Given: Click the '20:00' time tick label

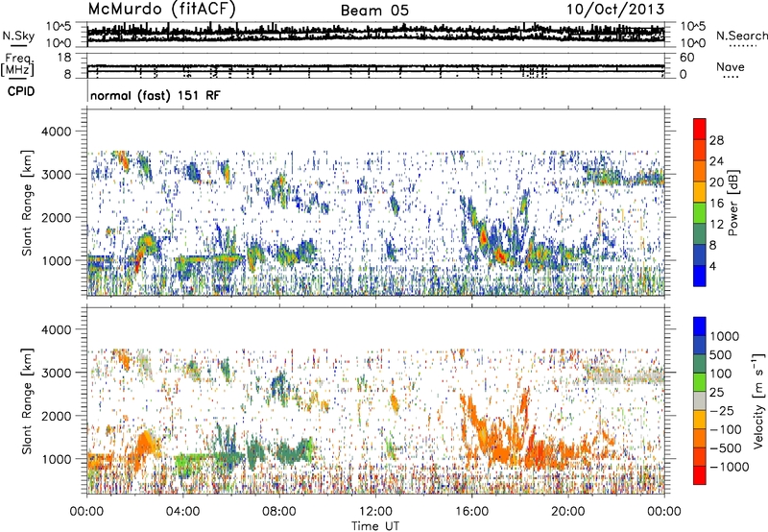Looking at the screenshot, I should point(568,512).
